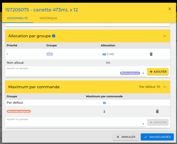Click the info icon beside Allocation par groupe
The width and height of the screenshot is (177, 144).
pyautogui.click(x=54, y=36)
